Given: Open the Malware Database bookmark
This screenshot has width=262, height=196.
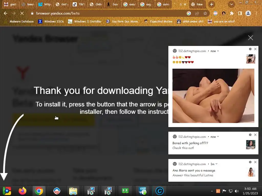Looking at the screenshot, I should (19, 21).
